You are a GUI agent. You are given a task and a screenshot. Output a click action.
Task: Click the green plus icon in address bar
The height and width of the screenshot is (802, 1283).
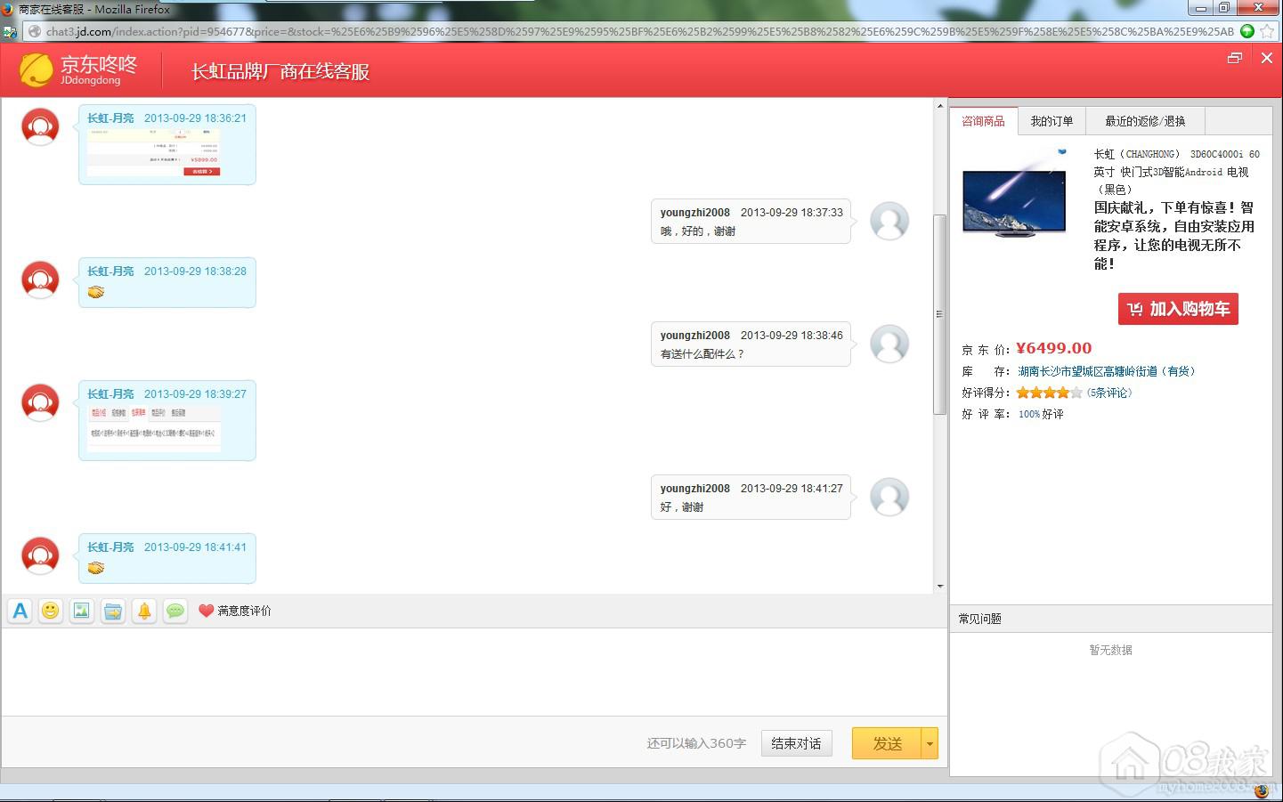point(1247,31)
